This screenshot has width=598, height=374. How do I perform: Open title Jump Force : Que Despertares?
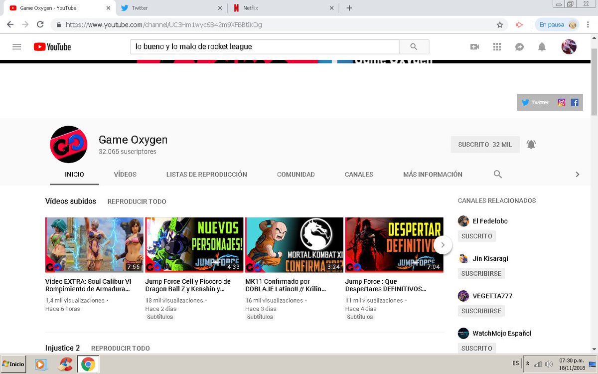coord(386,285)
